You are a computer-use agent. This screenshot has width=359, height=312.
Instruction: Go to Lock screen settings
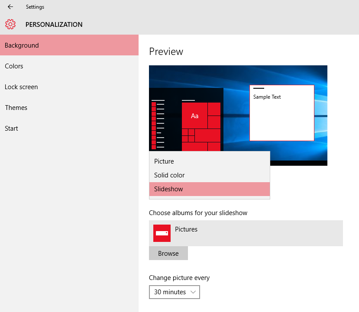click(21, 87)
